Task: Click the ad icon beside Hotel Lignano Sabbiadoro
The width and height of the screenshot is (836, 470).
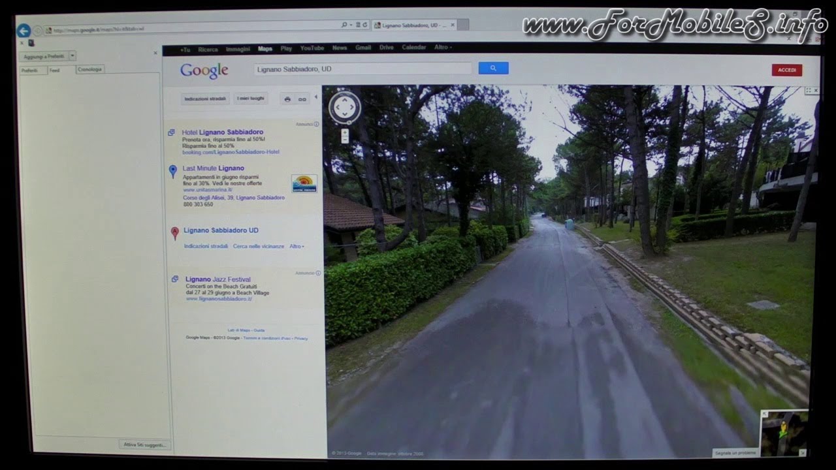Action: (171, 132)
